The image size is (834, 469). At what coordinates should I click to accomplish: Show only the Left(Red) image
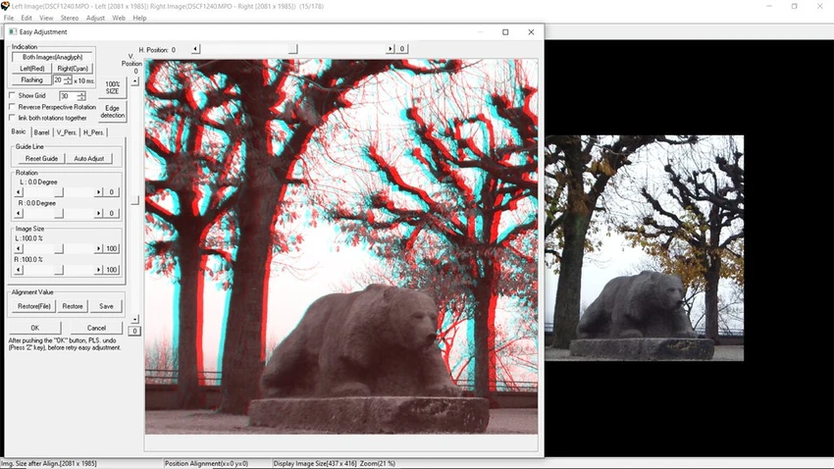[32, 69]
